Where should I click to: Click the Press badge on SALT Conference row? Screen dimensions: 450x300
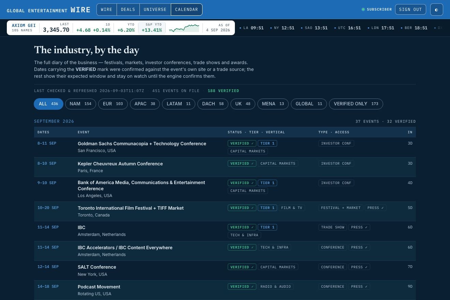[x=359, y=267]
